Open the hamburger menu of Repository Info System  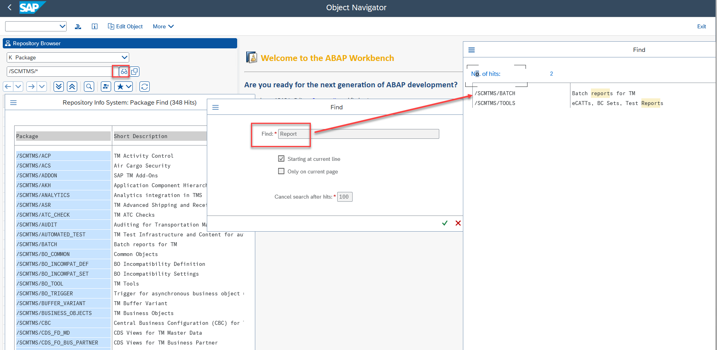pos(13,103)
